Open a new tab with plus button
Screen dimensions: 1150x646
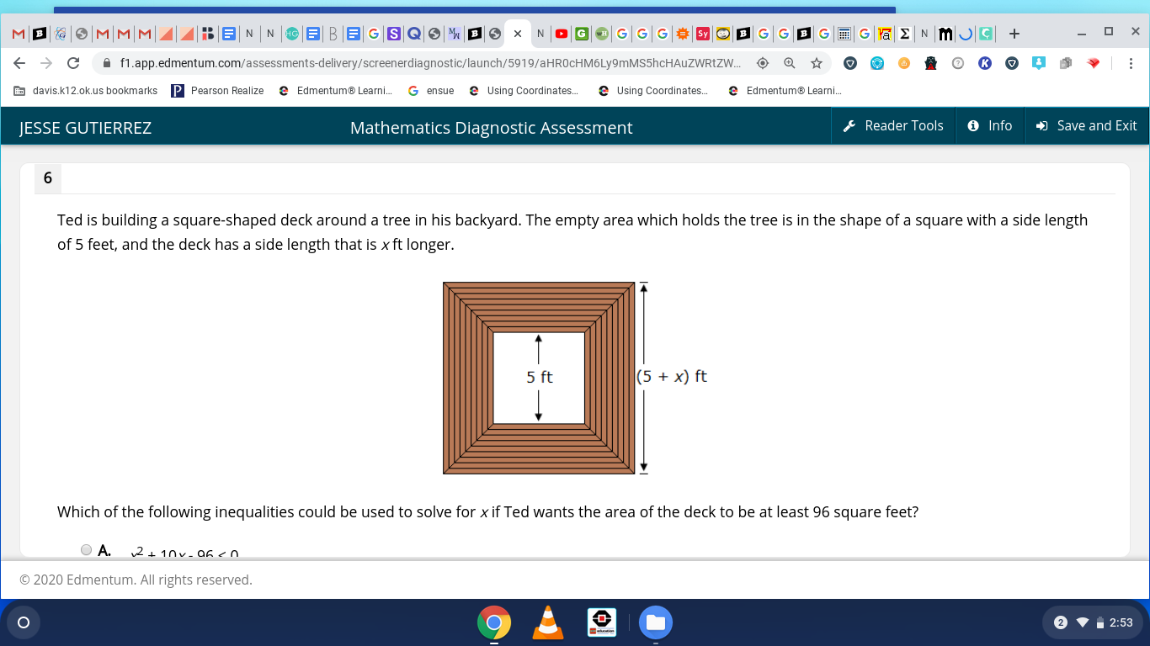pos(1014,34)
